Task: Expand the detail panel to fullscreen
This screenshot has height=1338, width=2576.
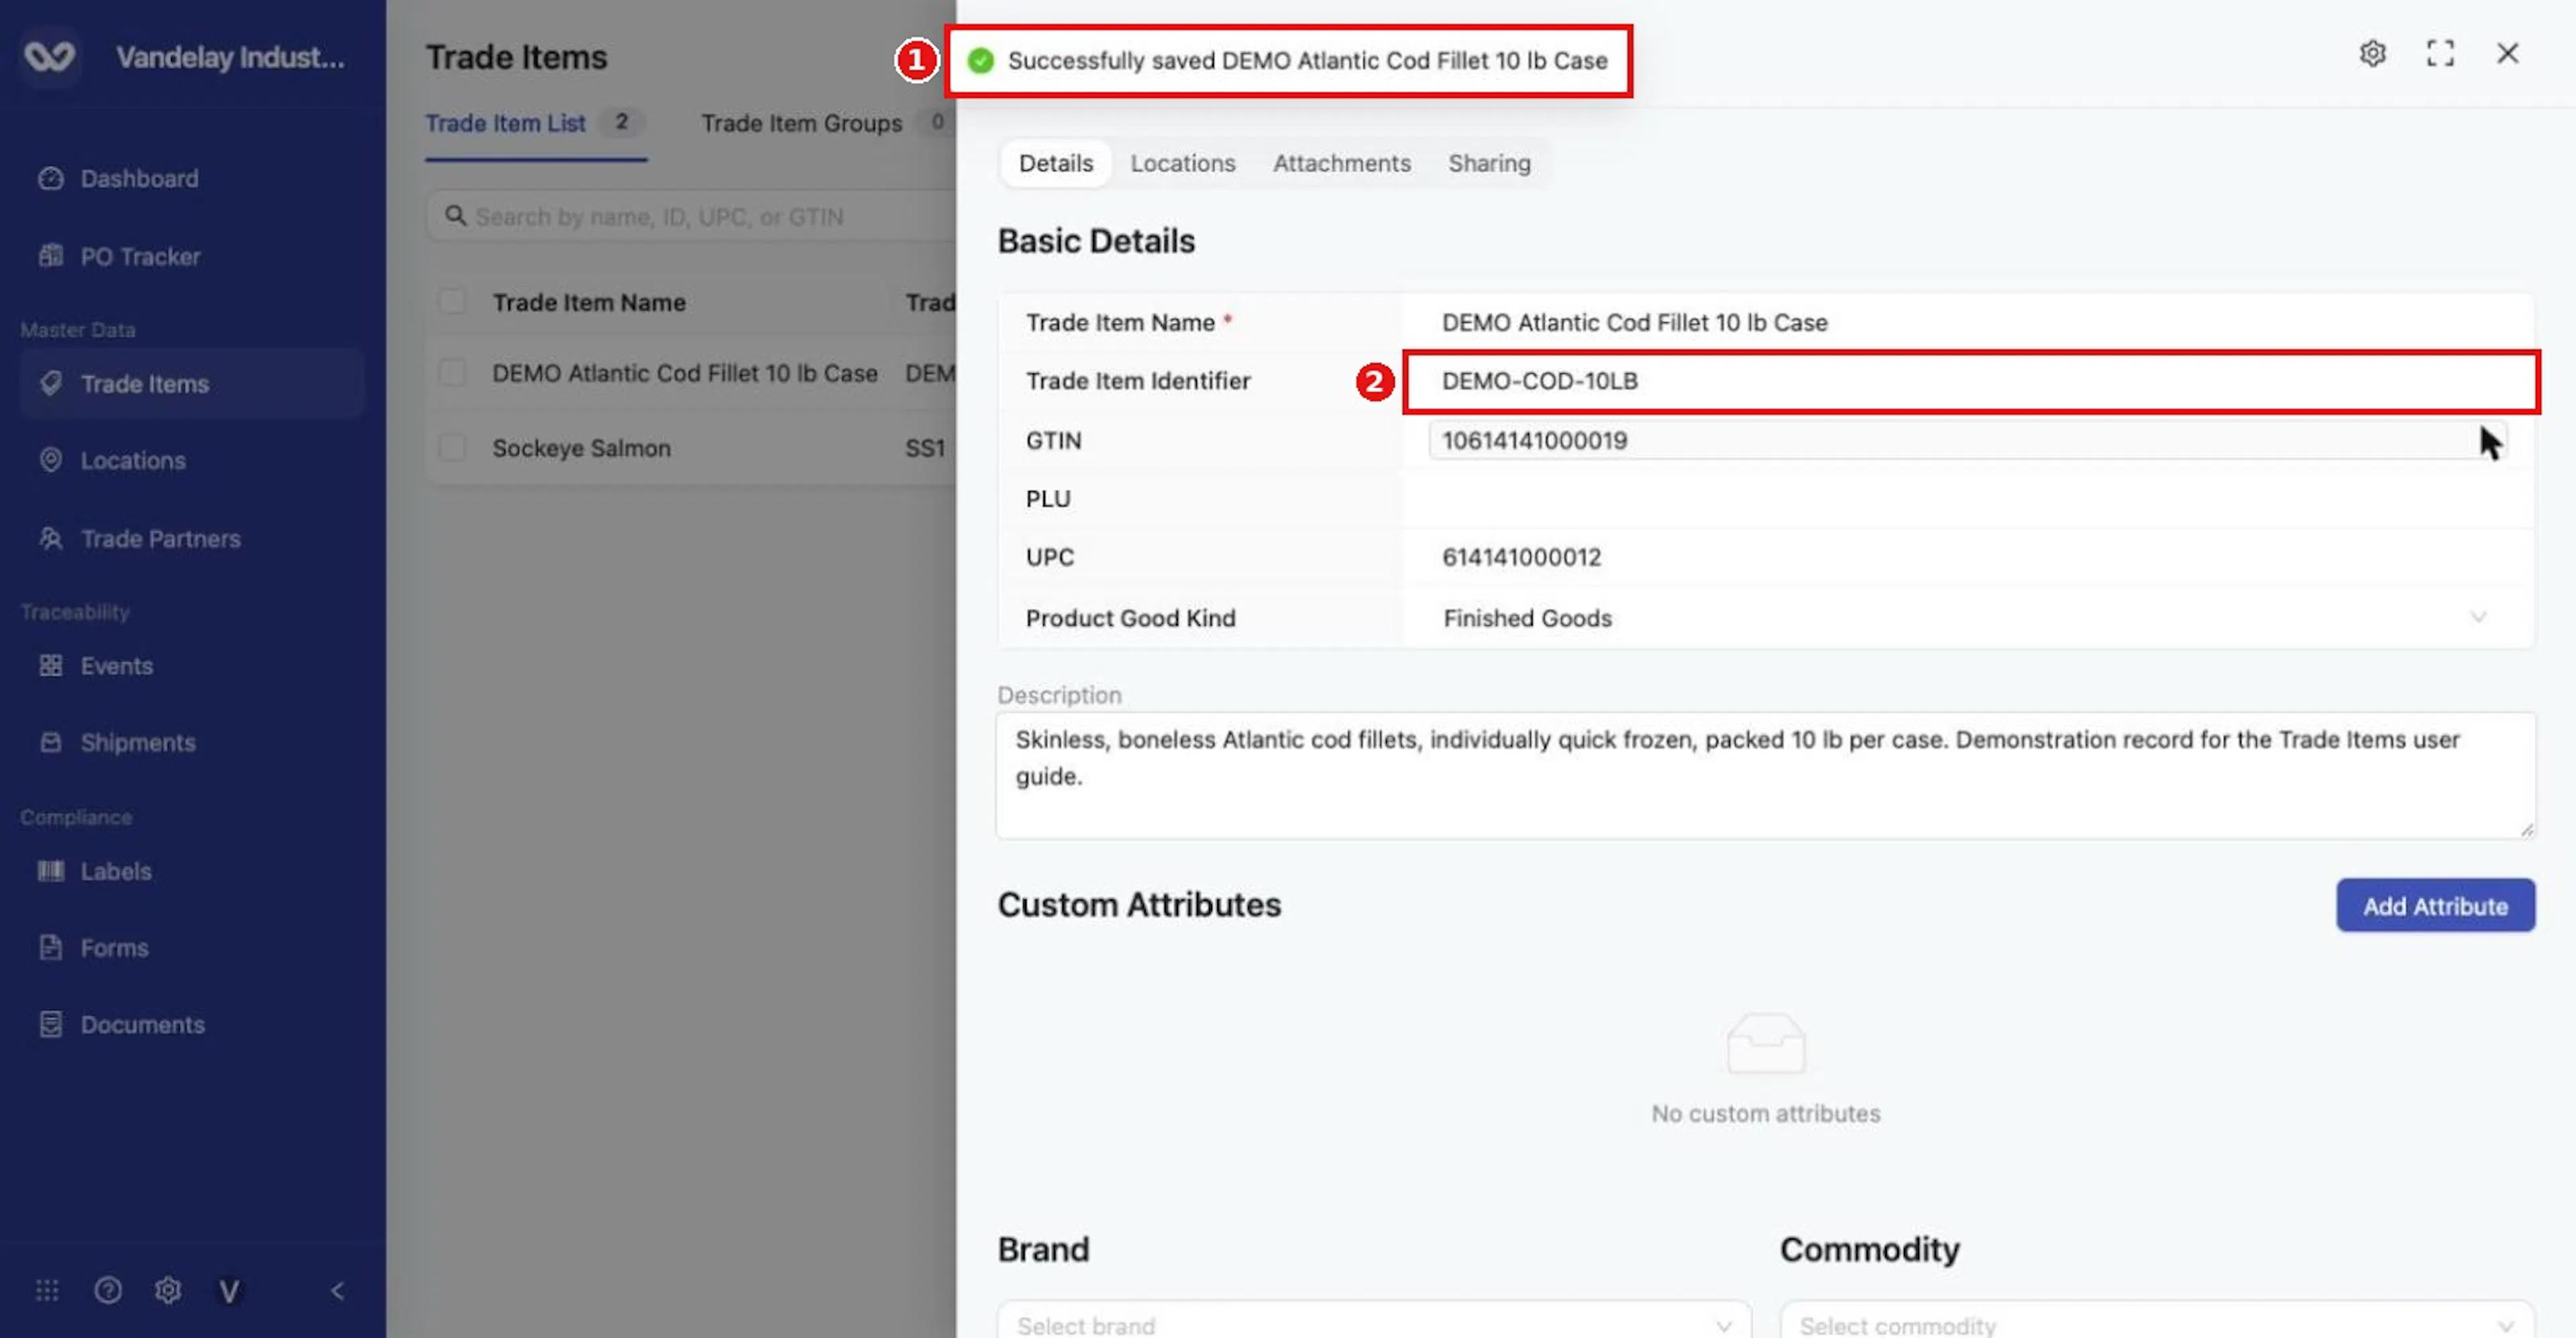Action: [x=2440, y=53]
